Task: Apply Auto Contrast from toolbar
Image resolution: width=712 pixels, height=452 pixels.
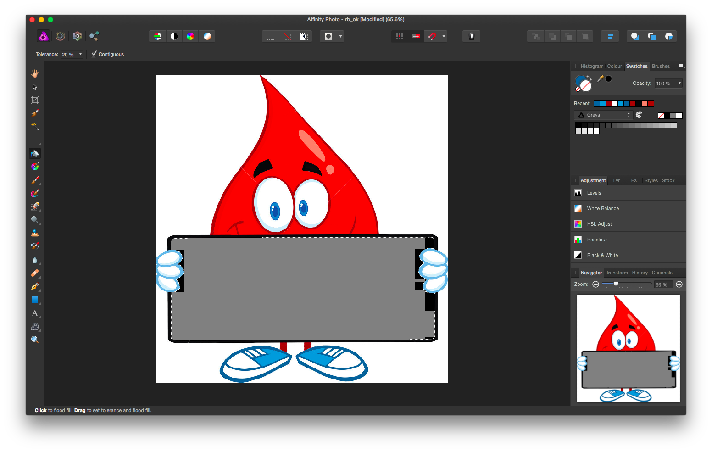Action: (x=174, y=36)
